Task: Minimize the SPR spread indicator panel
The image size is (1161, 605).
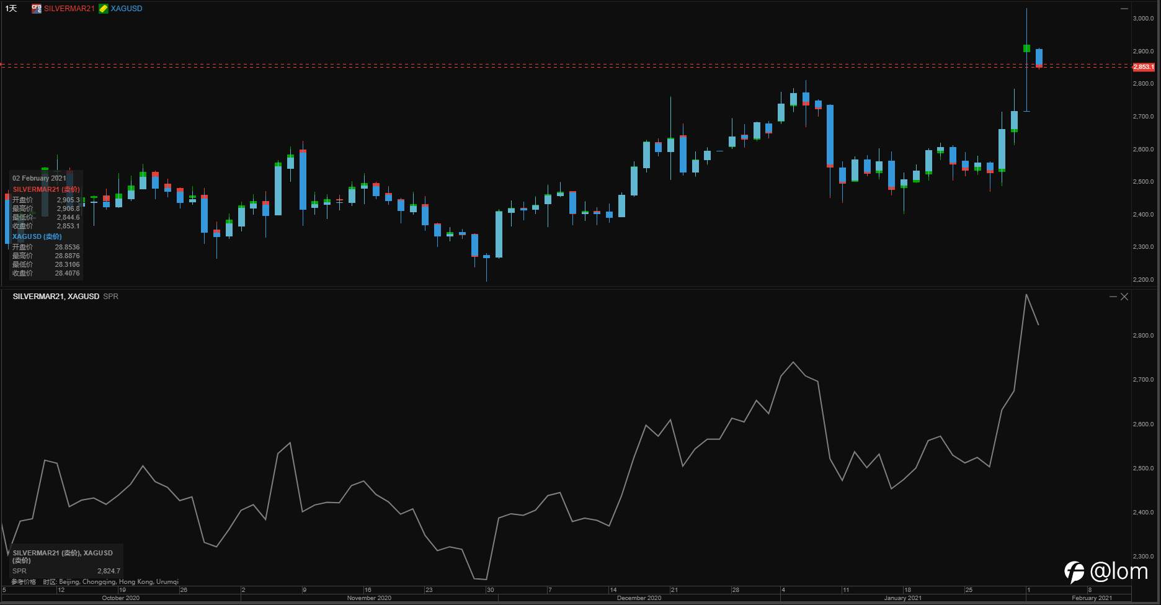Action: click(x=1113, y=297)
